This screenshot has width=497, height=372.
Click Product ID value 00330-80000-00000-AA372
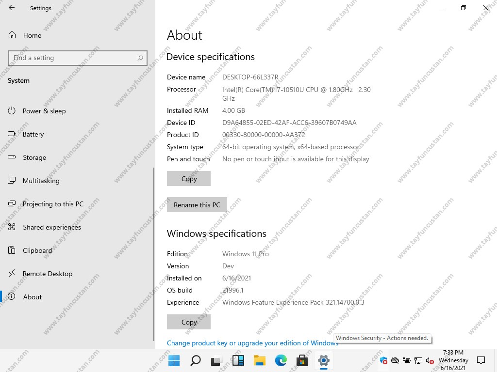click(264, 135)
